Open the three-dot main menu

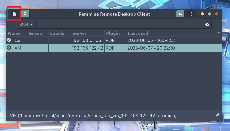[x=191, y=14]
